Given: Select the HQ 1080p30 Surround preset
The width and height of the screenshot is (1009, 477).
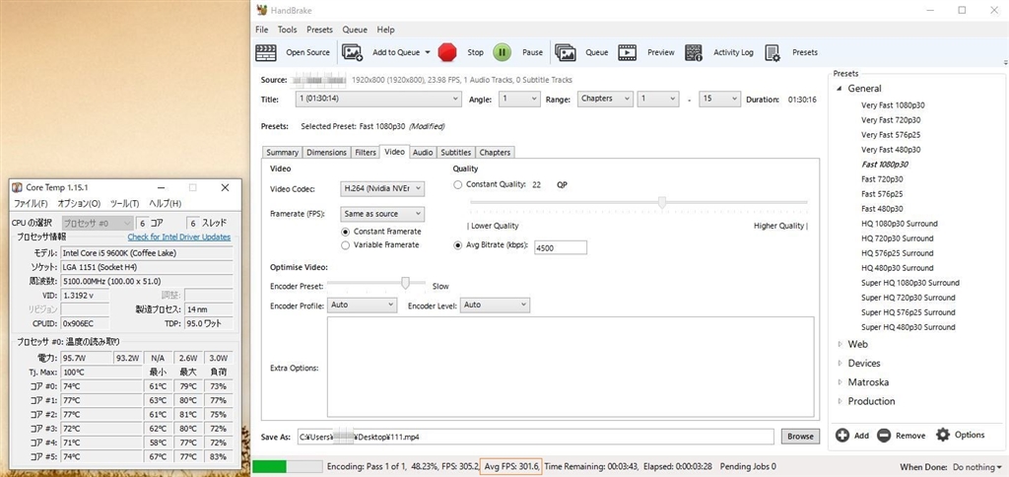Looking at the screenshot, I should point(899,224).
